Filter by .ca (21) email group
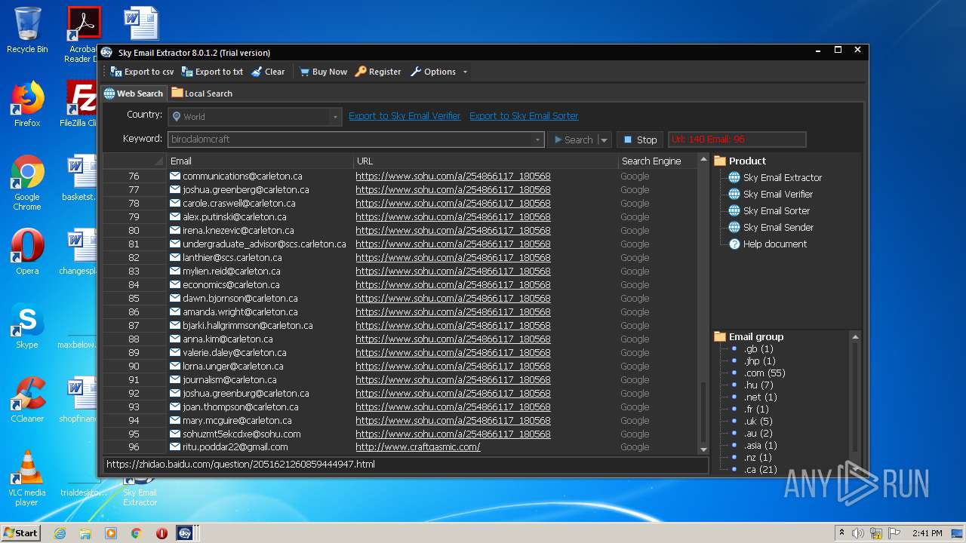This screenshot has height=543, width=966. pyautogui.click(x=760, y=469)
